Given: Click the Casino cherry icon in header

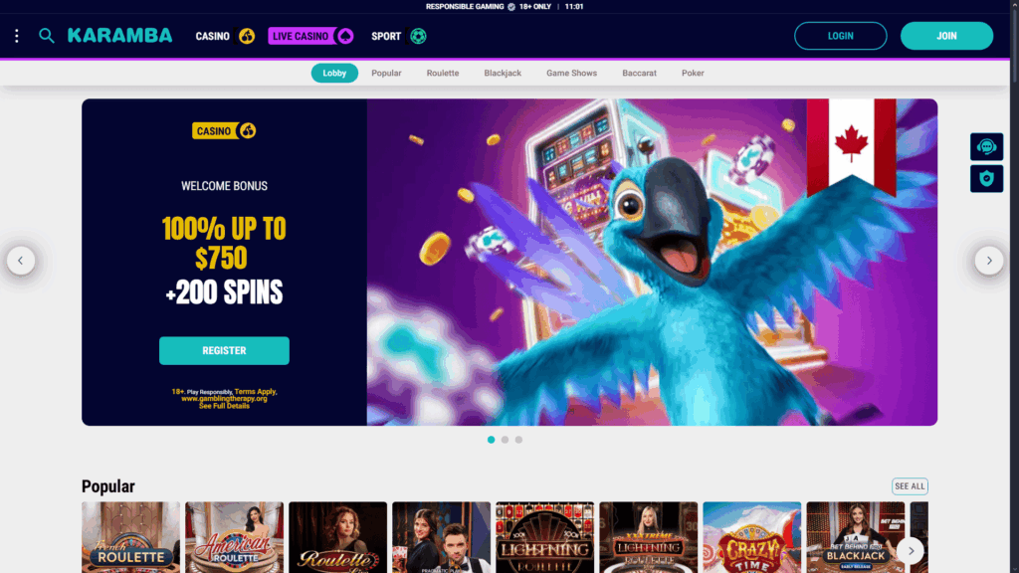Looking at the screenshot, I should [x=247, y=36].
